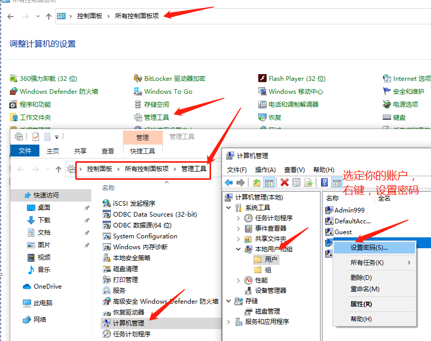This screenshot has height=341, width=431.
Task: Switch to the 查看 ribbon tab
Action: 108,151
